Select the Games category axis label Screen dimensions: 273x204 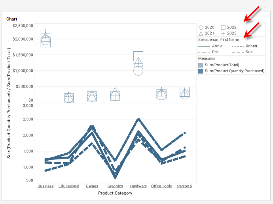[x=92, y=186]
